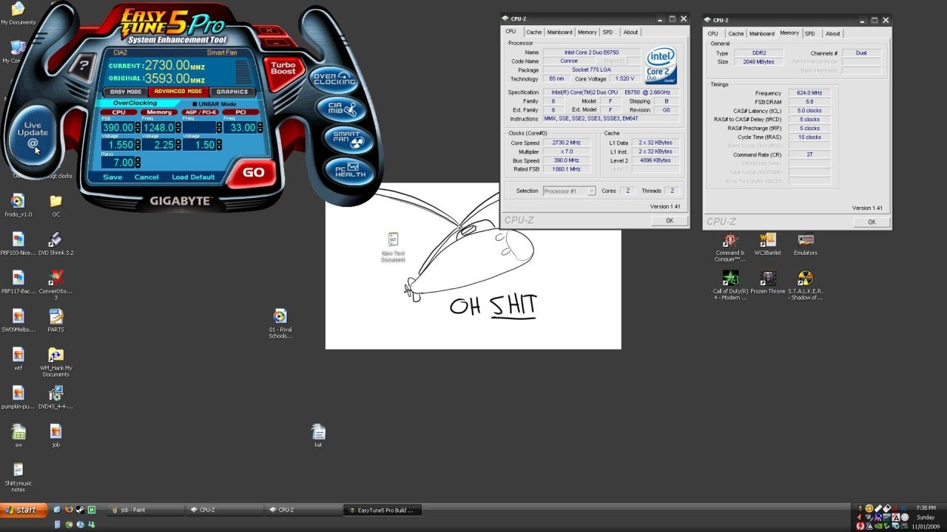
Task: Click the red Memory column header in EasyTune5
Action: tap(159, 112)
